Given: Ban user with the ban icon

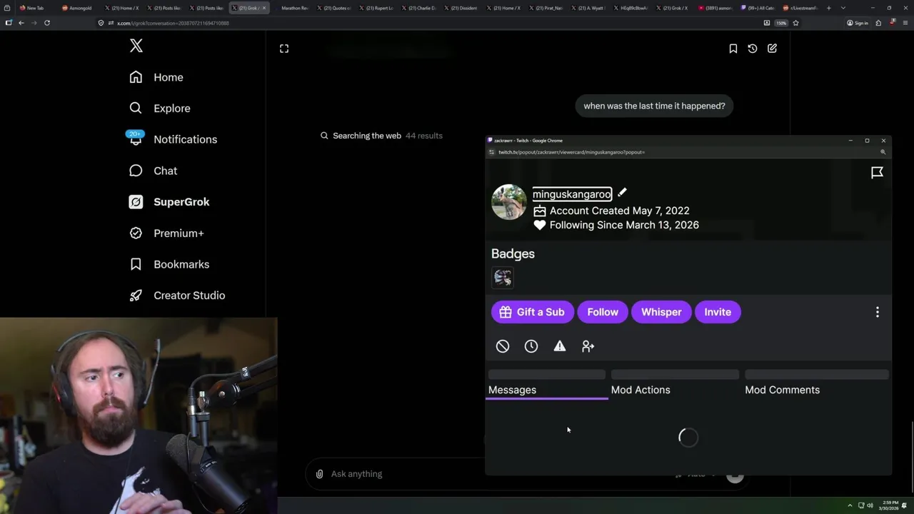Looking at the screenshot, I should point(503,346).
